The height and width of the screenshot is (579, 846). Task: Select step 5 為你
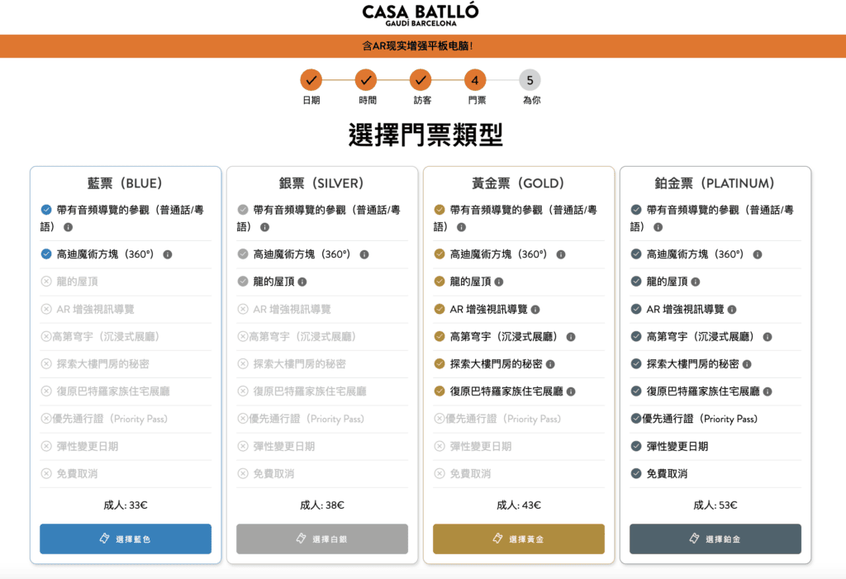coord(530,80)
